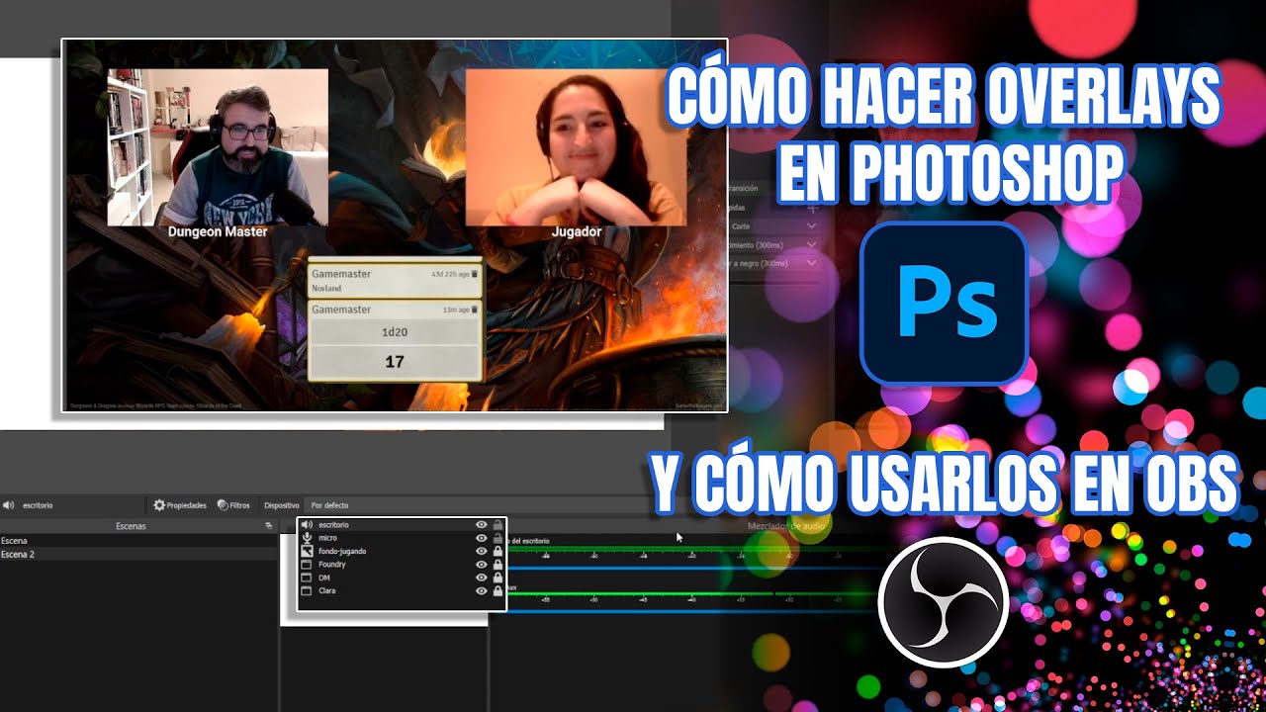Click the 1d20 roll formula in the chat card
The image size is (1266, 712).
coord(395,334)
